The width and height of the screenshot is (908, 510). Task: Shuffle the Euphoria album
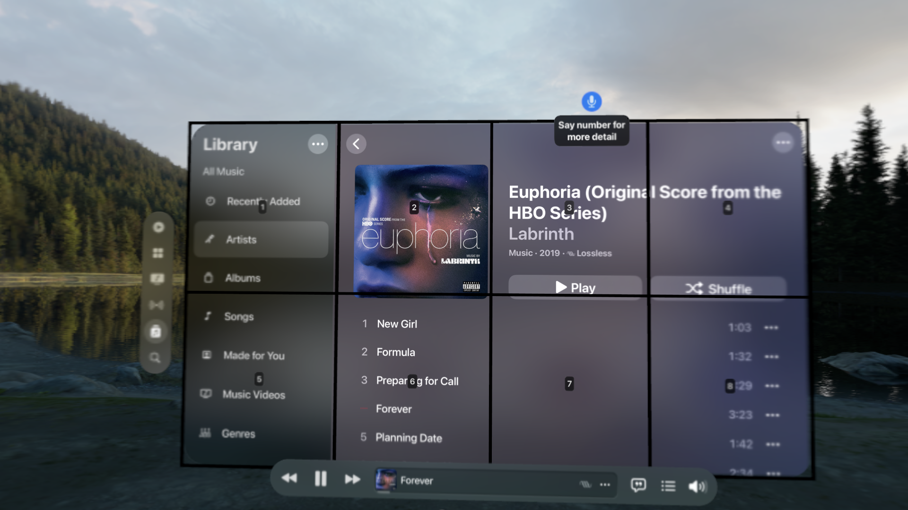point(718,288)
